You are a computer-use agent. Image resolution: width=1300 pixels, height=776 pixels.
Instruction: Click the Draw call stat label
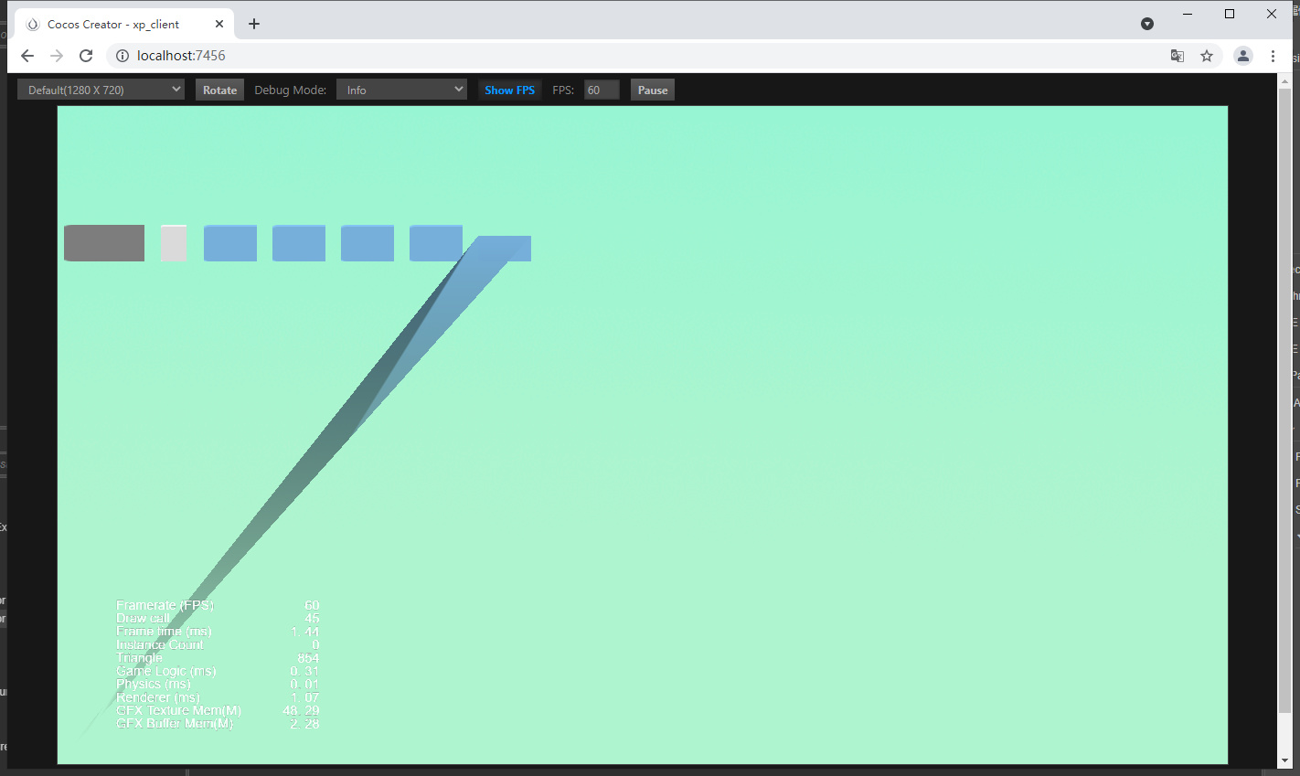143,618
